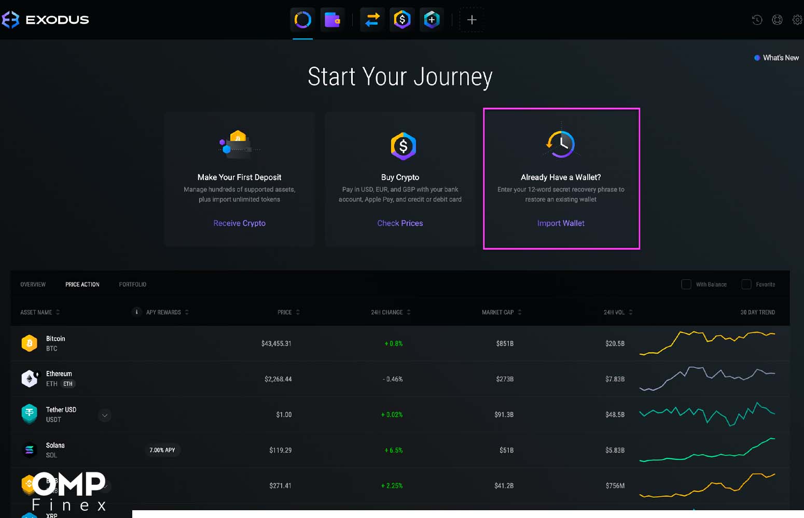This screenshot has width=804, height=518.
Task: Open the history clock icon
Action: click(x=757, y=20)
